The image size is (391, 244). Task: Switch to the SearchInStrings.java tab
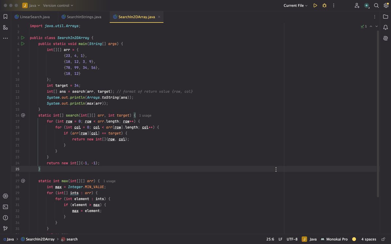coord(81,17)
